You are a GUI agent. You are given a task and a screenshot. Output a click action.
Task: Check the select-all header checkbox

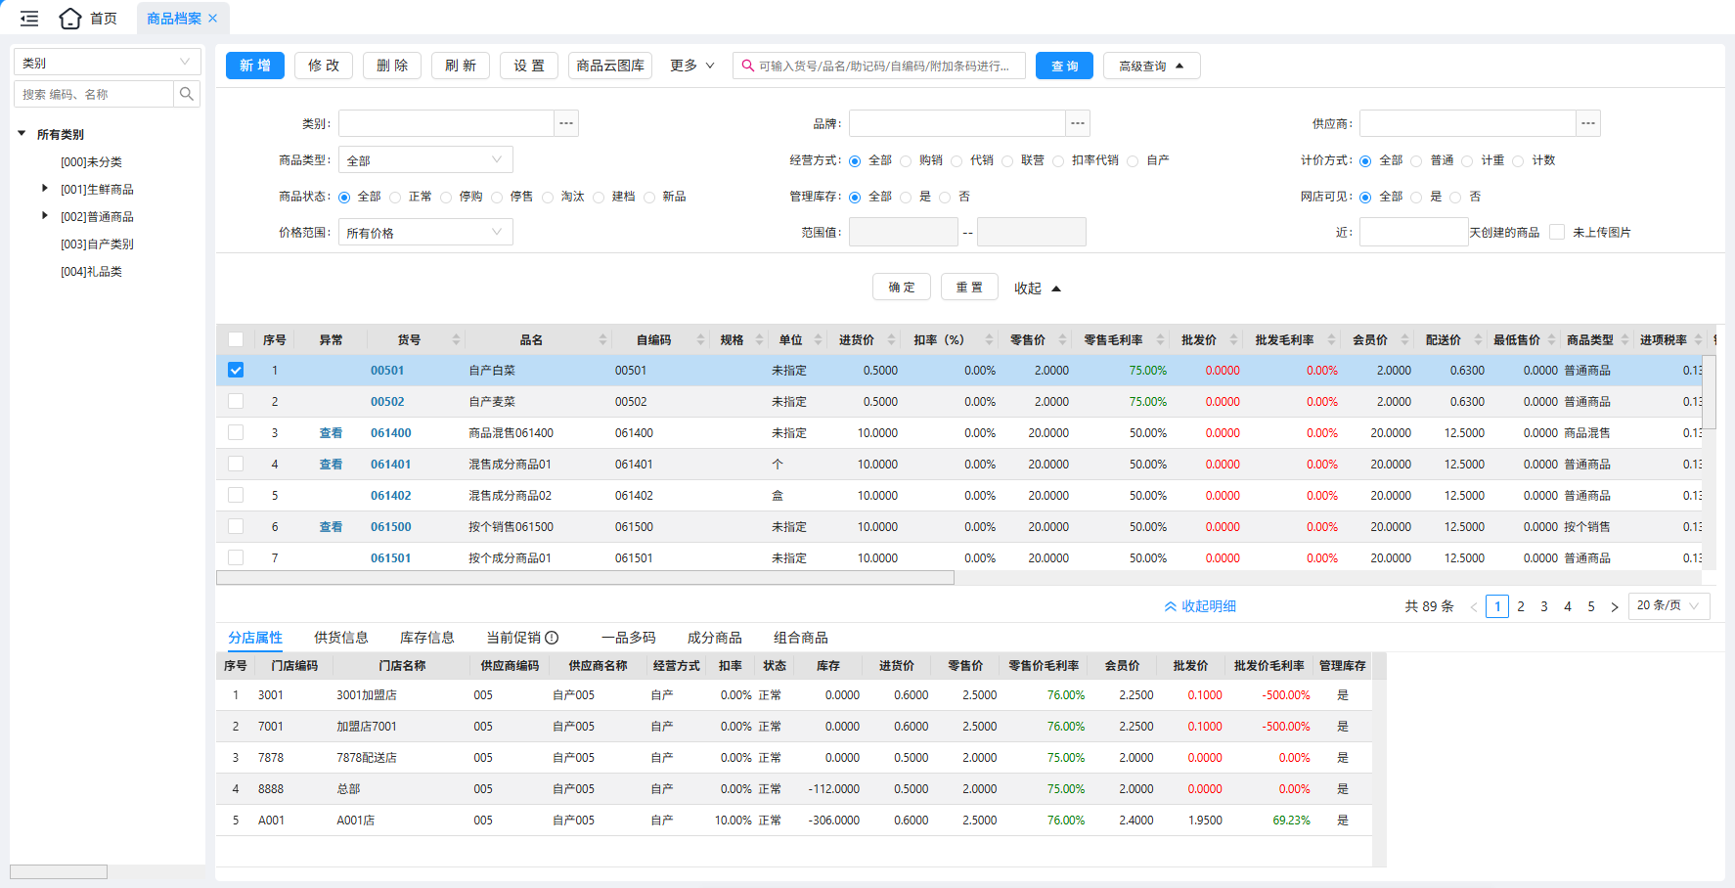[x=236, y=339]
